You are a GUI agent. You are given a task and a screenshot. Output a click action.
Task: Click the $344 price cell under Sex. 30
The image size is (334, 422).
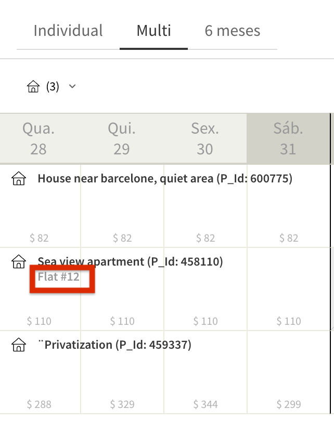pos(205,404)
